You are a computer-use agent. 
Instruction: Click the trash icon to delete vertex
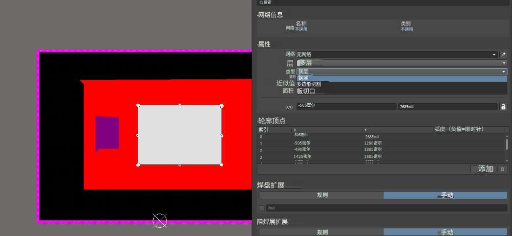[503, 169]
